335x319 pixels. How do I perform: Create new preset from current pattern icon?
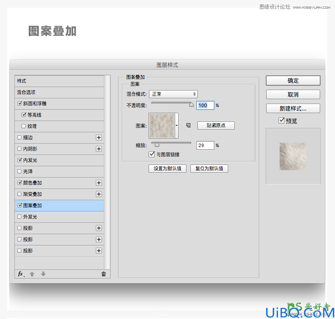188,125
